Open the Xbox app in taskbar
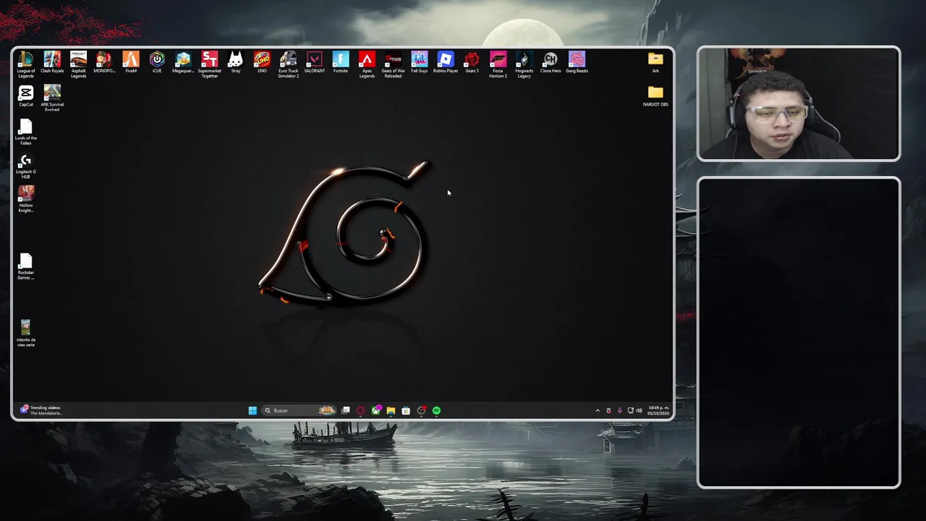The image size is (926, 521). tap(375, 410)
